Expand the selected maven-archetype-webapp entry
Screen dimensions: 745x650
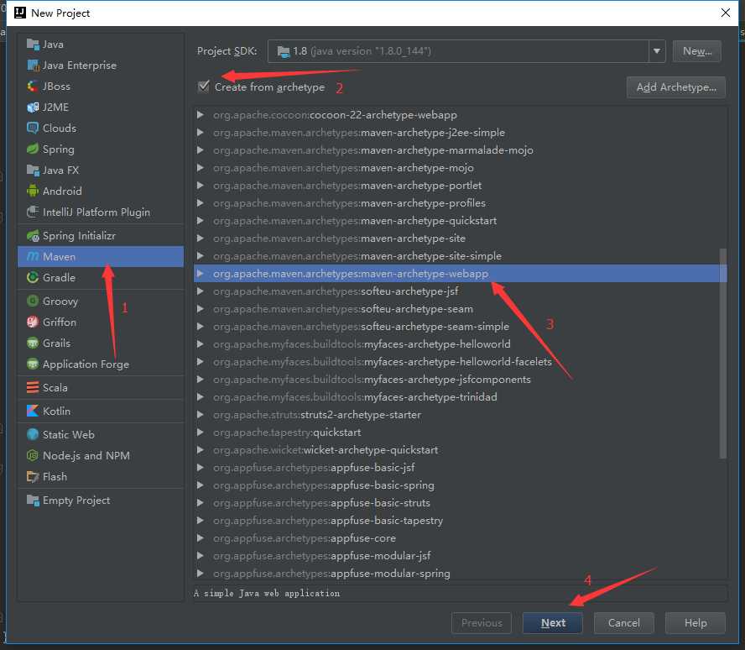pyautogui.click(x=200, y=274)
